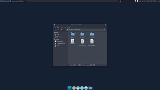Click the file manager taskbar button
Image resolution: width=160 pixels, height=90 pixels.
click(18, 1)
